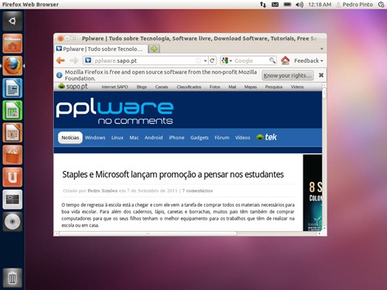
Task: Open the Mail link in SAPO bar
Action: pyautogui.click(x=232, y=87)
